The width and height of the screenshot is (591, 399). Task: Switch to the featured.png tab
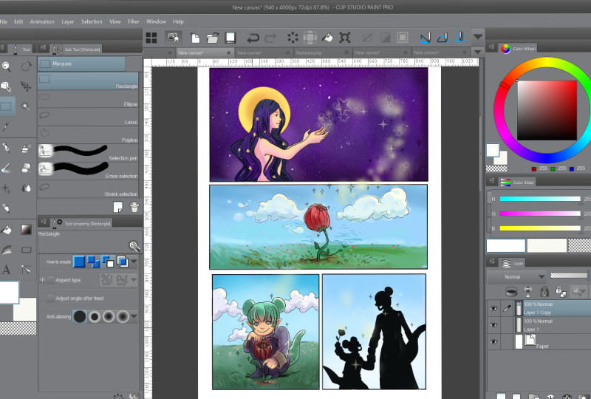click(323, 52)
